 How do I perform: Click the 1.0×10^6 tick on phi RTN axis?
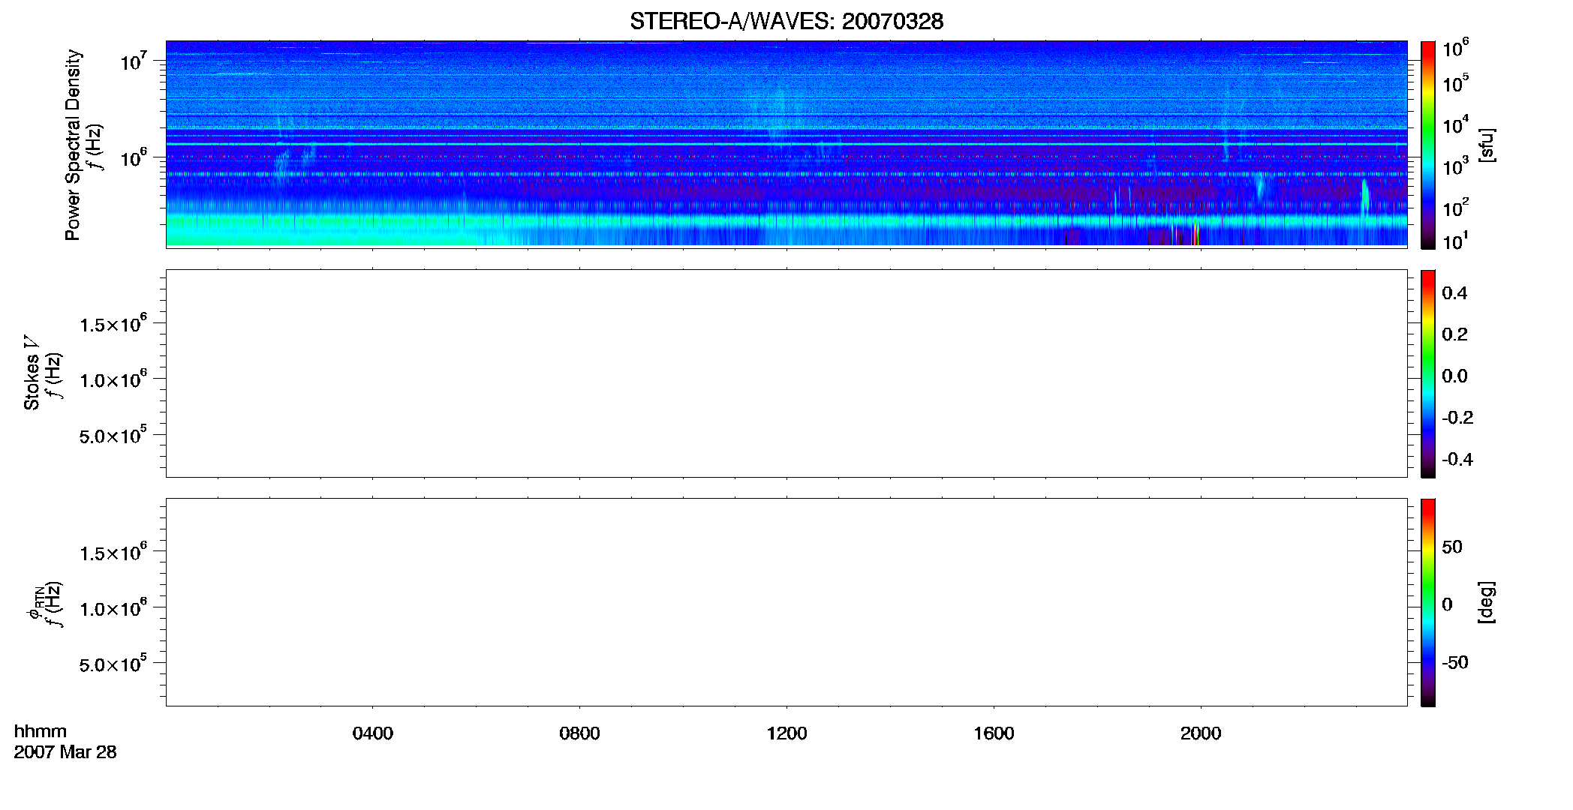coord(113,608)
